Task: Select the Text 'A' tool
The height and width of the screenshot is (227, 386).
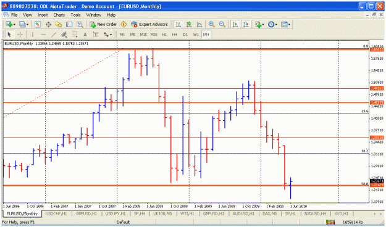Action: (85, 35)
